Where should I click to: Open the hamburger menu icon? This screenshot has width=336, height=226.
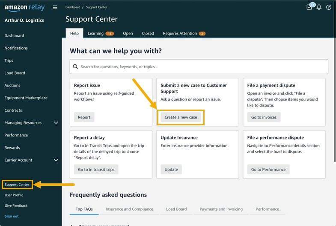click(55, 7)
